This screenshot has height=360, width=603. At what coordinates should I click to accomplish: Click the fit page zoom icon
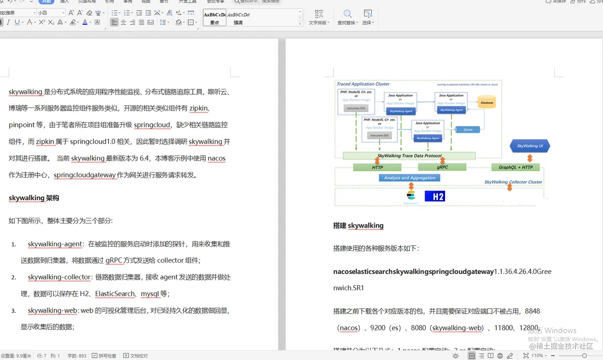[526, 356]
